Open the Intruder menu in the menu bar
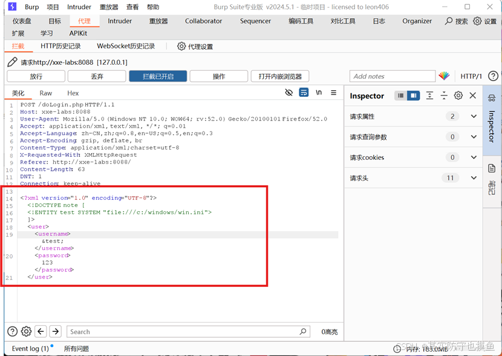Image resolution: width=502 pixels, height=356 pixels. click(x=79, y=7)
